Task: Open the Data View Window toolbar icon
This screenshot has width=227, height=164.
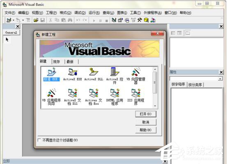Action: pos(146,20)
